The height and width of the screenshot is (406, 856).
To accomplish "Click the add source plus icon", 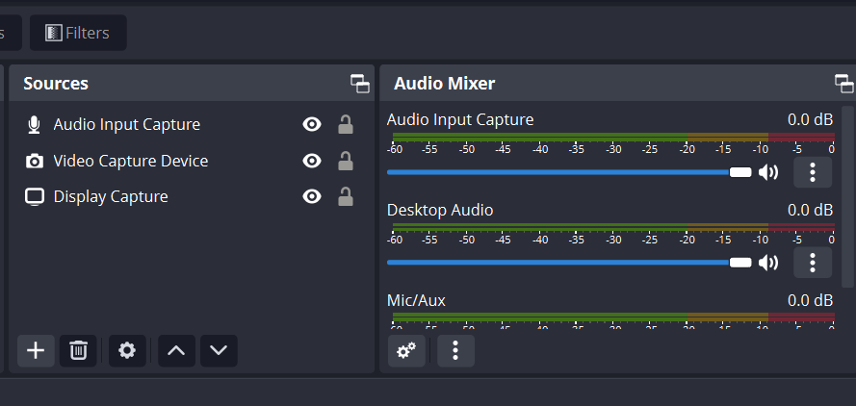I will [36, 350].
